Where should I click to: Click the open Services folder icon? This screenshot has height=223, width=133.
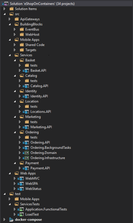16,55
